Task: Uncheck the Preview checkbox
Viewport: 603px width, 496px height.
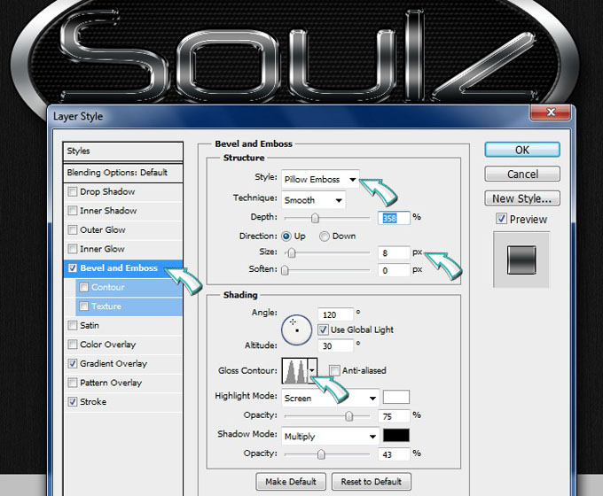Action: (502, 220)
